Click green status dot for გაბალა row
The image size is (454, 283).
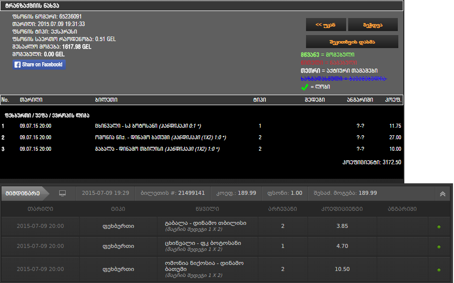(x=439, y=227)
